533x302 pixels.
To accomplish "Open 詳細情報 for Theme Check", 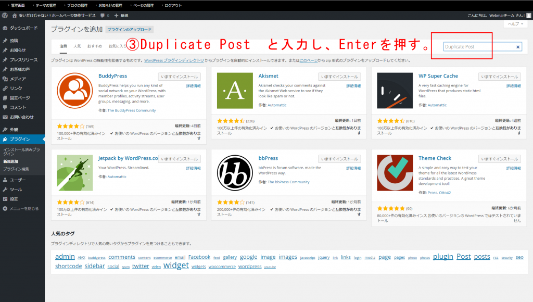I will point(514,168).
